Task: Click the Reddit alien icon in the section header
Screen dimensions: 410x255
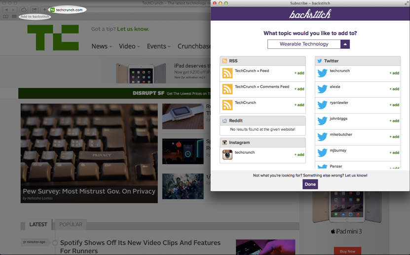Action: (224, 121)
